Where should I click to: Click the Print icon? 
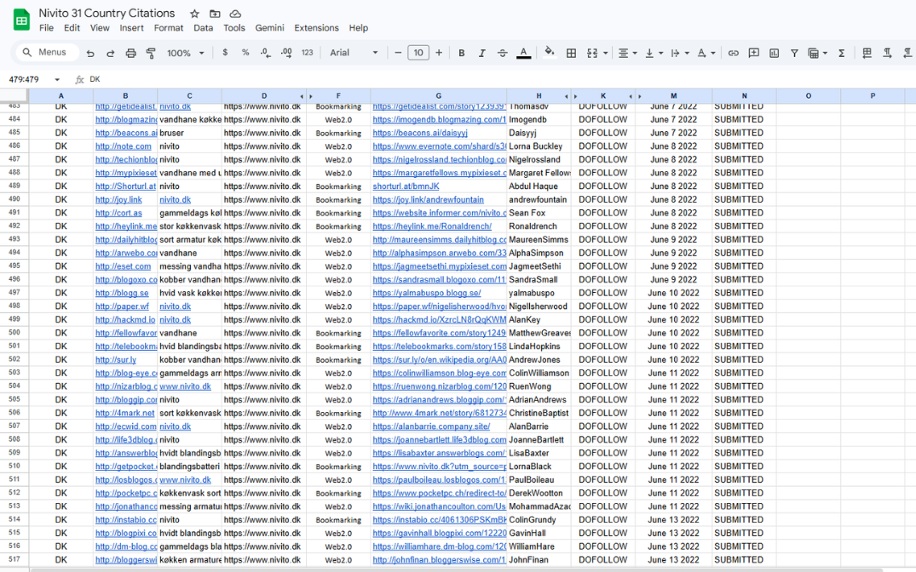point(130,53)
